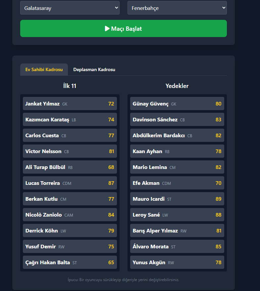
Task: Open the Fenerbahçe away team dropdown
Action: [177, 8]
